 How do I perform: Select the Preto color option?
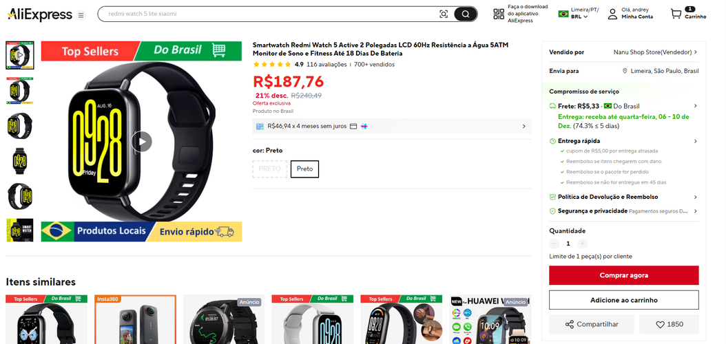pyautogui.click(x=304, y=169)
